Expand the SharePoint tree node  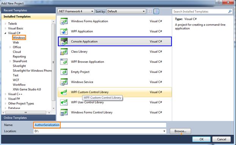coord(10,61)
